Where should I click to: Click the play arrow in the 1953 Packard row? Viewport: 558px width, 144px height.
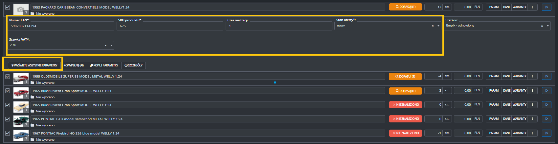[547, 7]
